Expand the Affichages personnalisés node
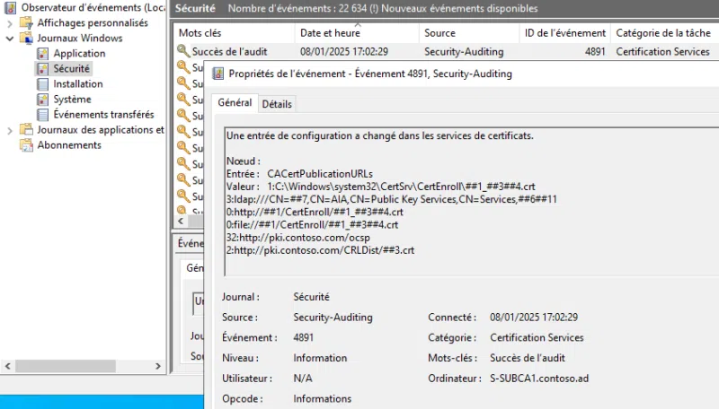This screenshot has height=409, width=719. click(x=10, y=23)
